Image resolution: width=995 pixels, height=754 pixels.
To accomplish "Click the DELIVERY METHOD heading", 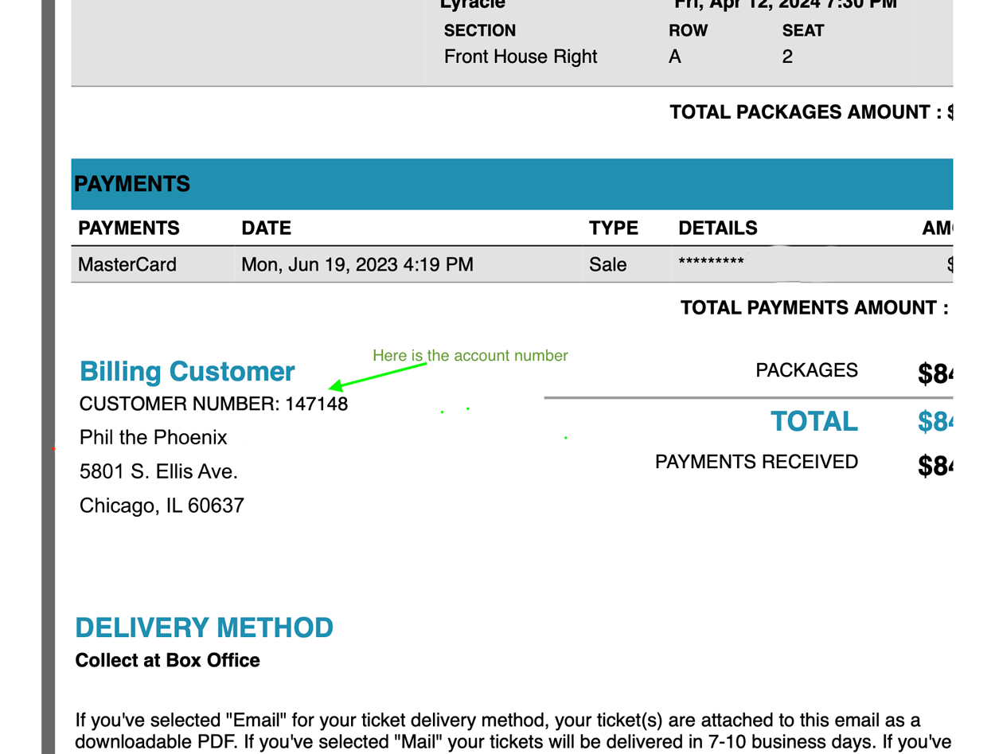I will pos(205,627).
